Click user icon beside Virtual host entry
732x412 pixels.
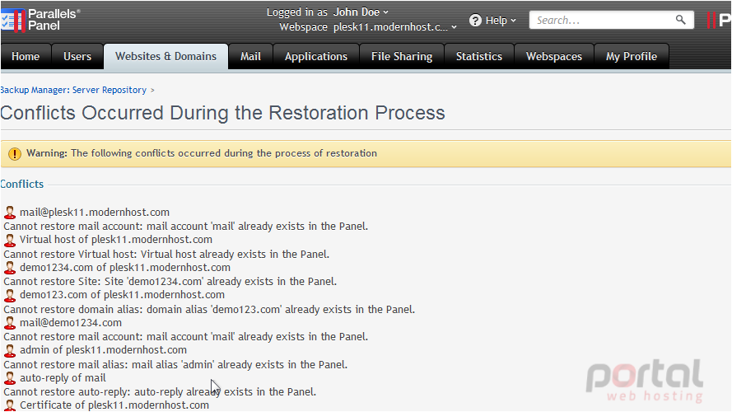point(10,240)
